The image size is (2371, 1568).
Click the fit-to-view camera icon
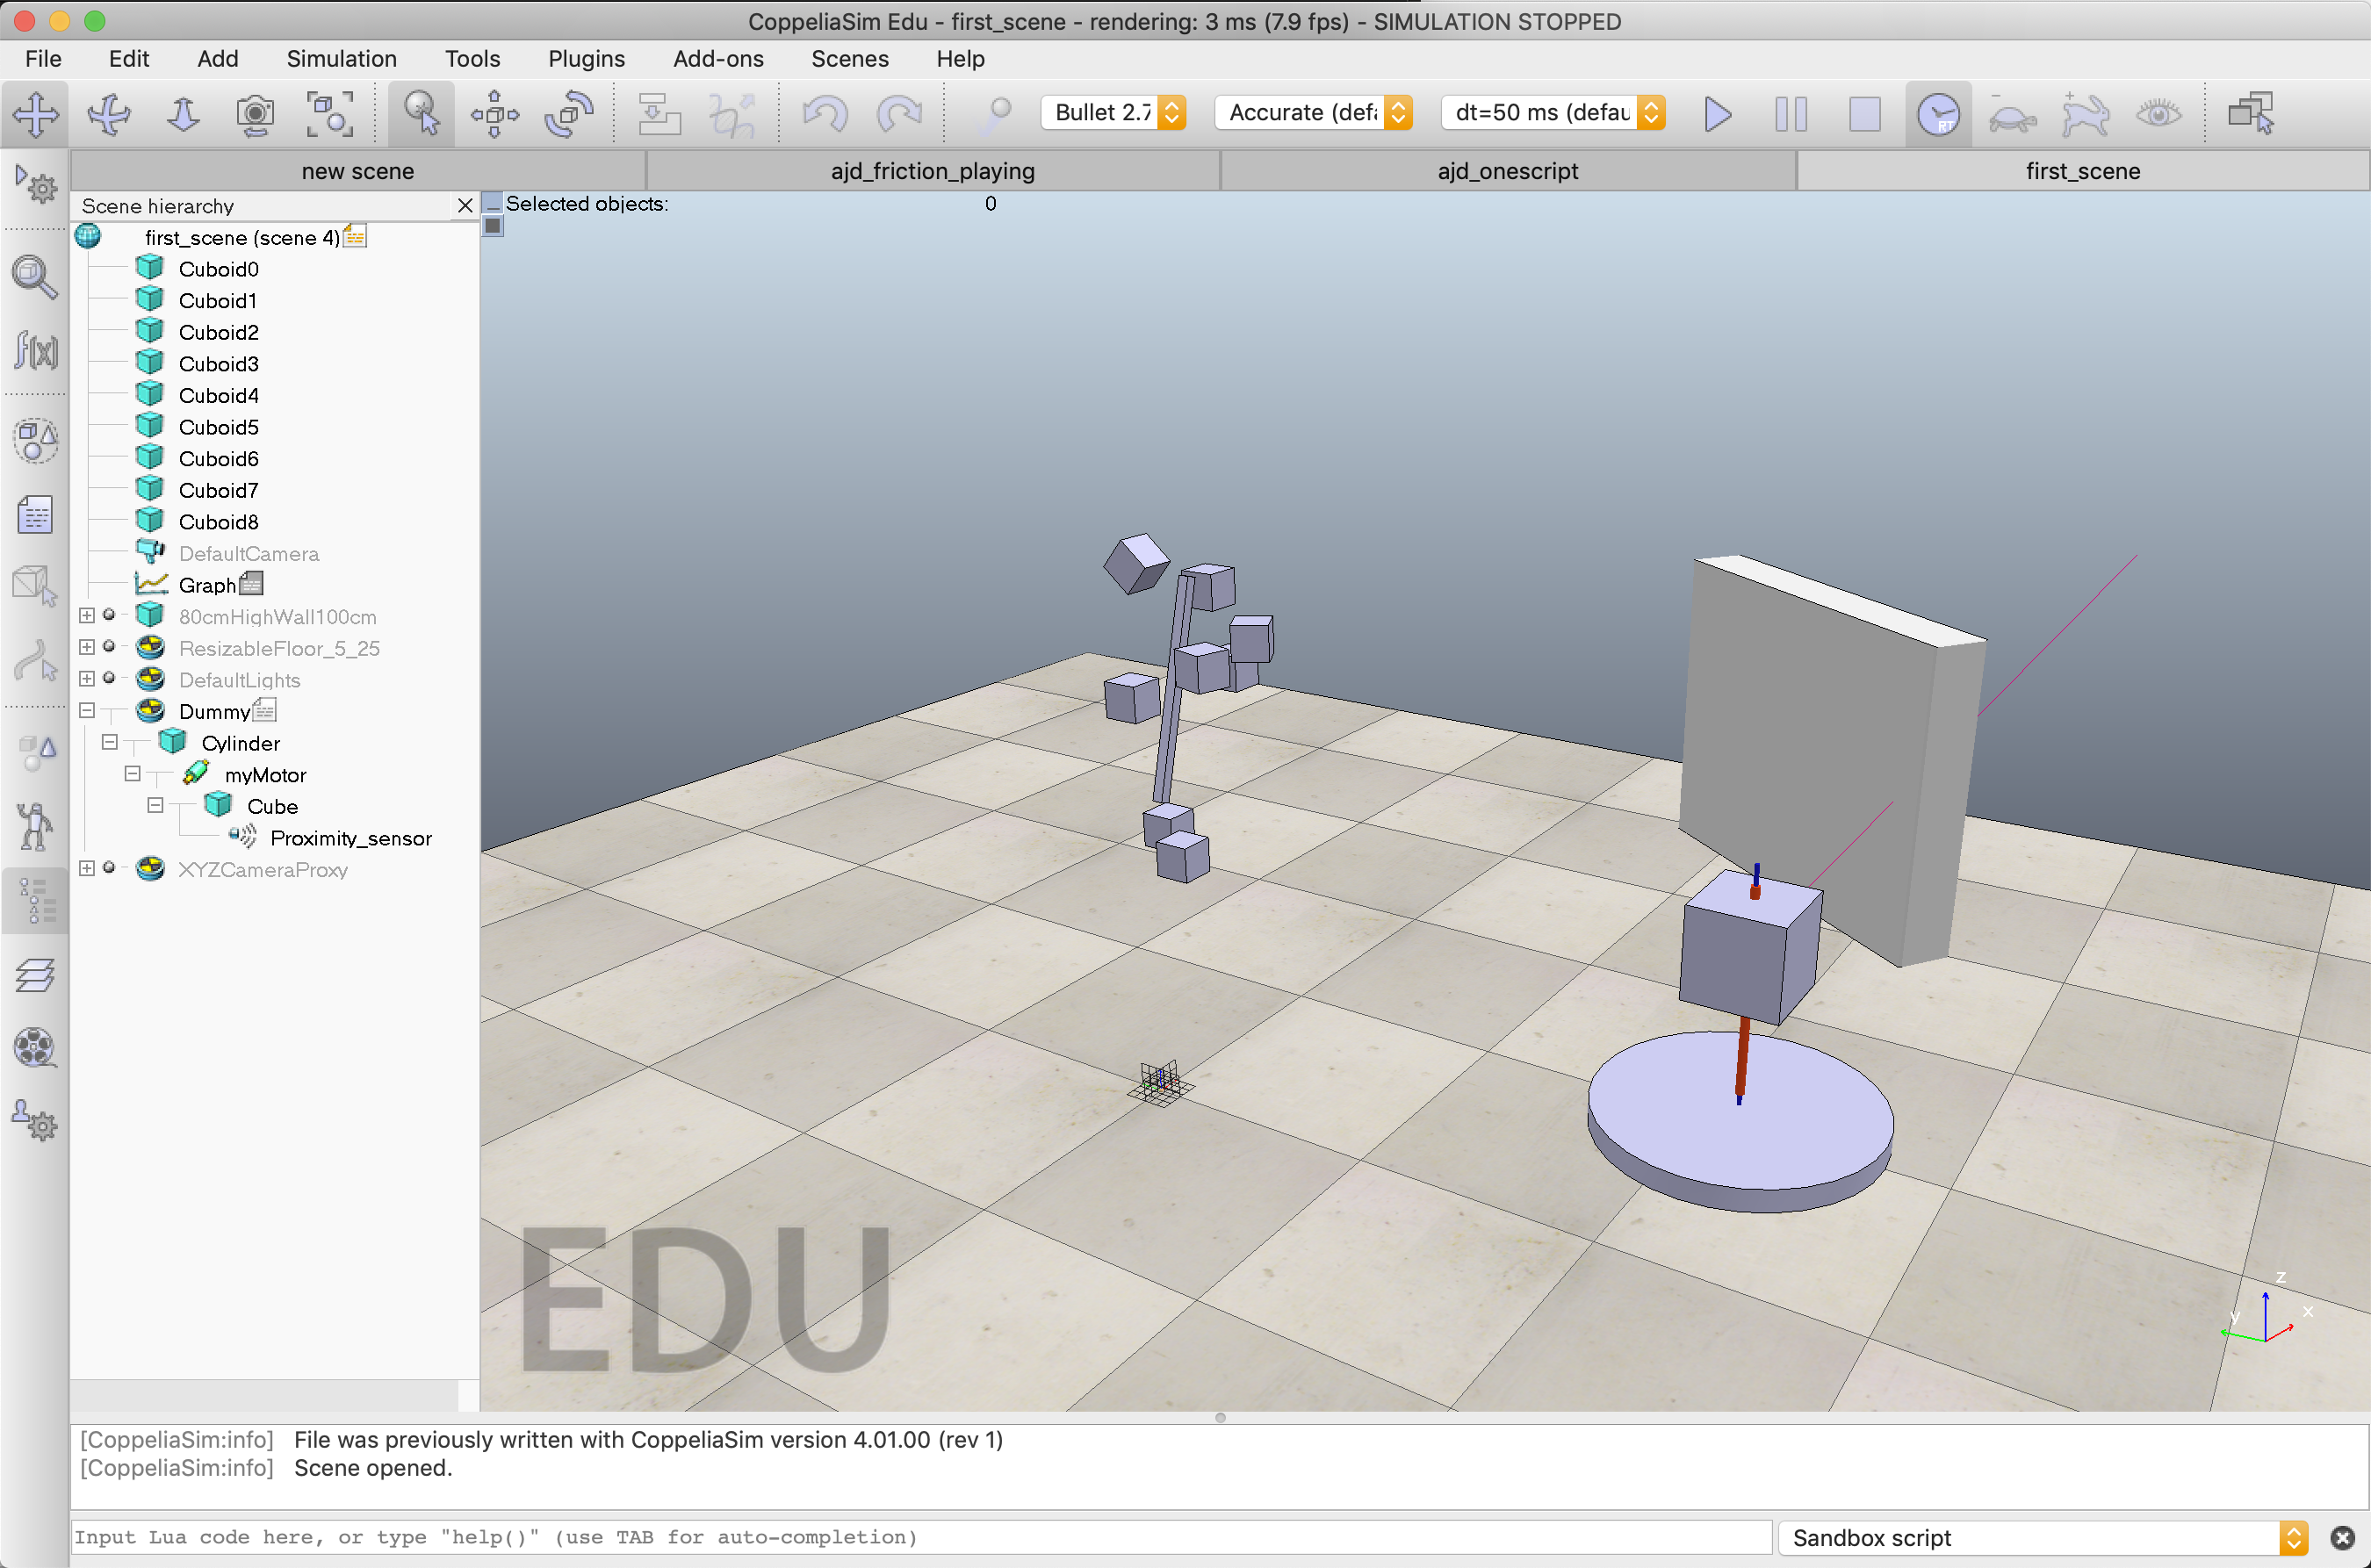tap(329, 114)
